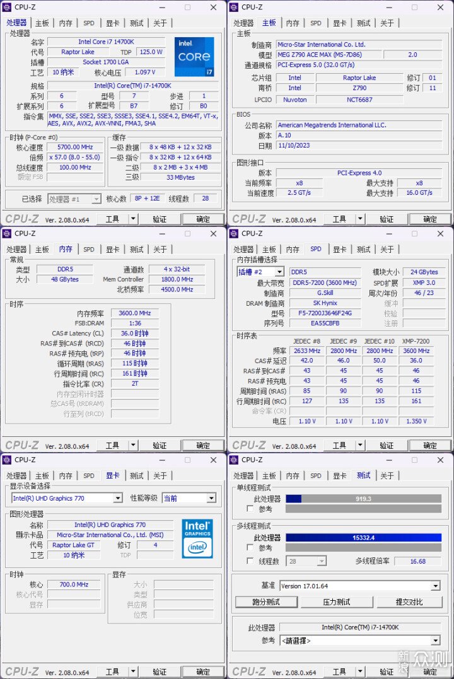This screenshot has height=679, width=454.
Task: Click CPU-Z title icon in 显卡 window
Action: (x=7, y=460)
